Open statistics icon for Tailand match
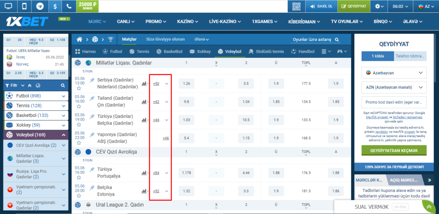Viewport: 439px width, 214px height. tap(145, 102)
